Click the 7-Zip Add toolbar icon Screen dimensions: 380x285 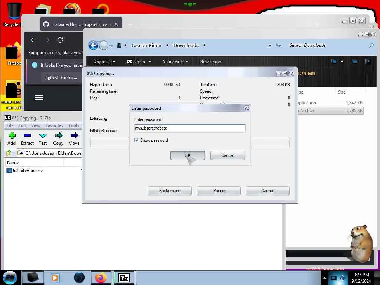12,135
